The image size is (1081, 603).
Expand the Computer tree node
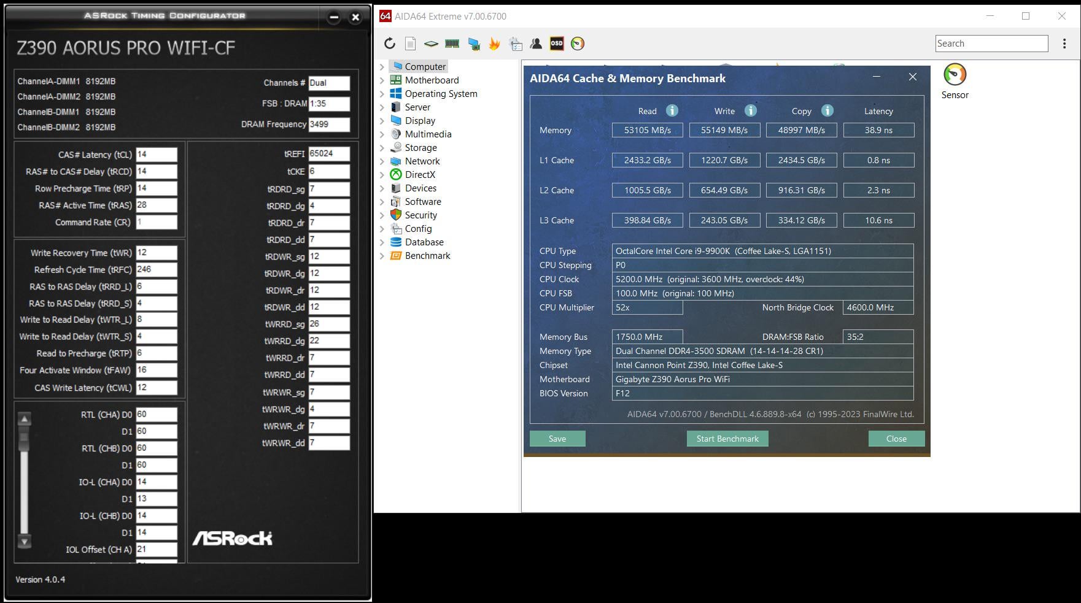(x=382, y=67)
